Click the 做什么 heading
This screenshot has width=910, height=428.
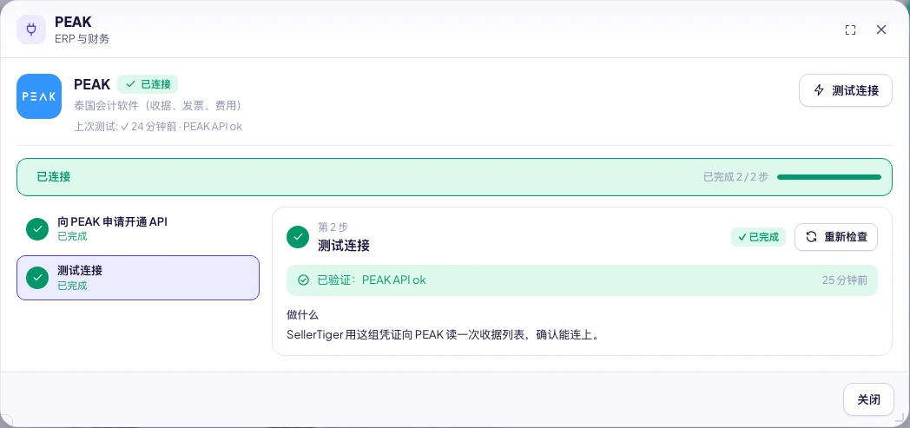click(302, 315)
